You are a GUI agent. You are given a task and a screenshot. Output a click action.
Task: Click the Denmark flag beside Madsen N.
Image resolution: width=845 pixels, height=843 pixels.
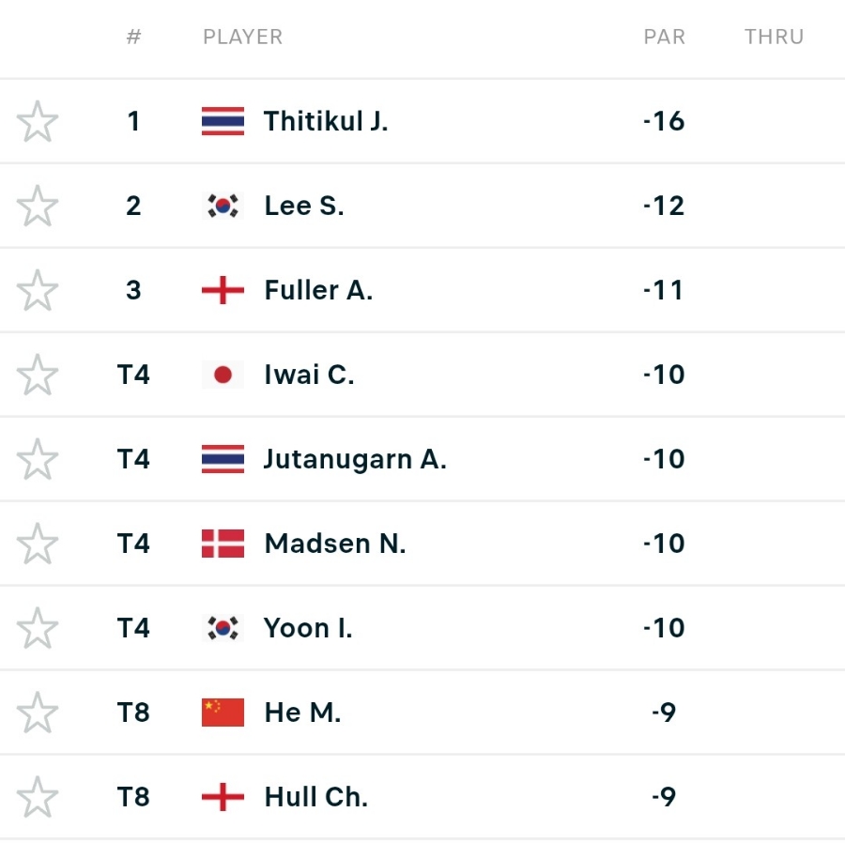tap(223, 544)
